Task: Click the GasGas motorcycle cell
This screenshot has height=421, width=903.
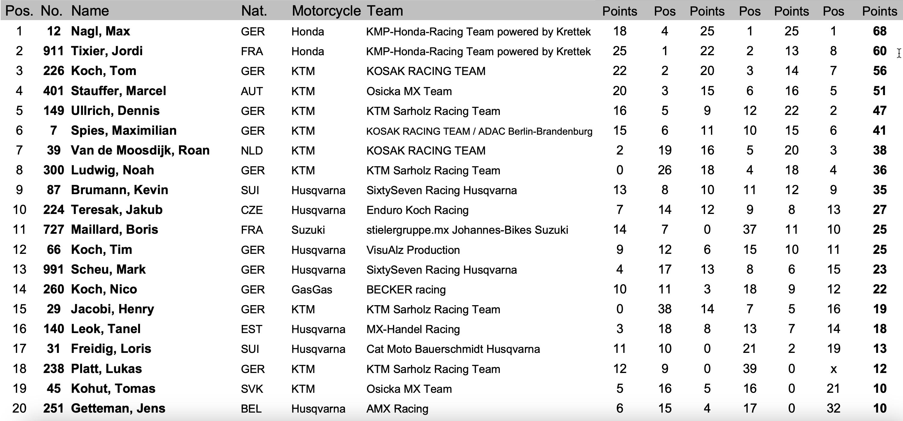Action: click(x=311, y=290)
